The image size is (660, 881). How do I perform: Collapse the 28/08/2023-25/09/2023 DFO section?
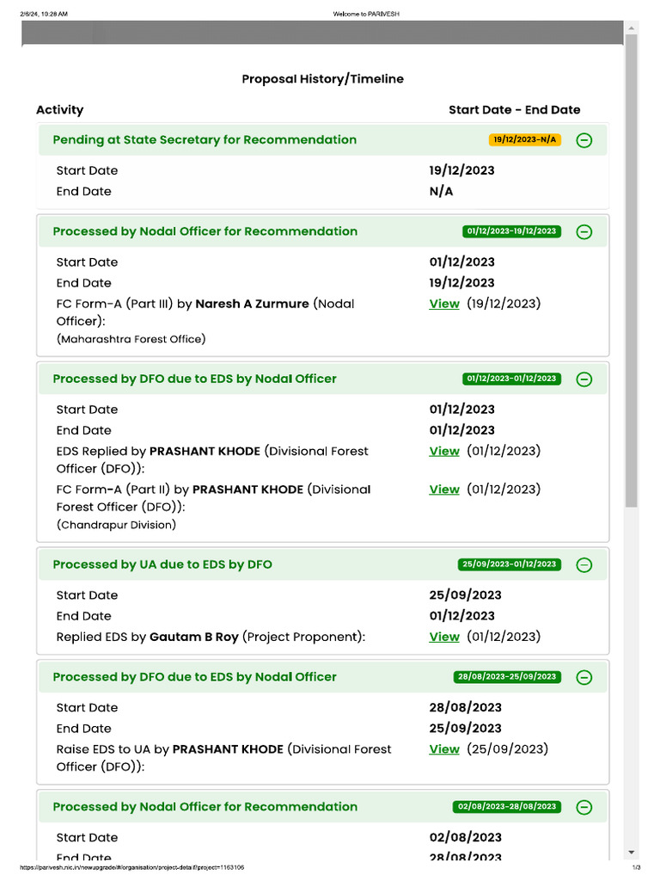(584, 677)
